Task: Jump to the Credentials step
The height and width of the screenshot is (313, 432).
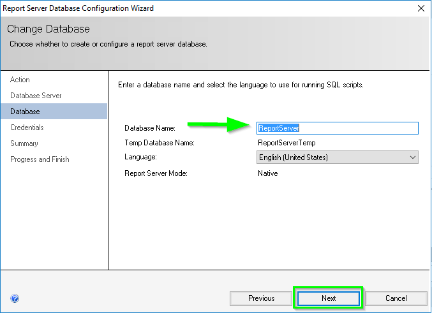Action: (x=27, y=127)
